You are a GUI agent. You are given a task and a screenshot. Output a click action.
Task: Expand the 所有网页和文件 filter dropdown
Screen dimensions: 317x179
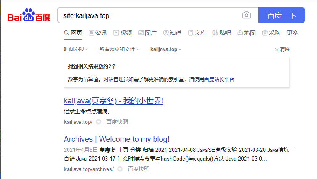pos(119,49)
